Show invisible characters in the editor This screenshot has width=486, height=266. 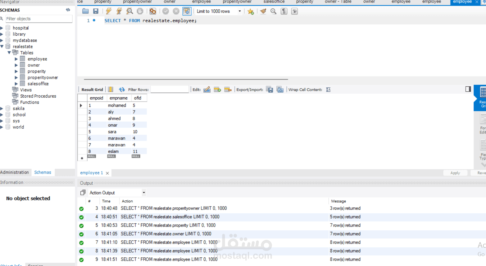[x=284, y=11]
